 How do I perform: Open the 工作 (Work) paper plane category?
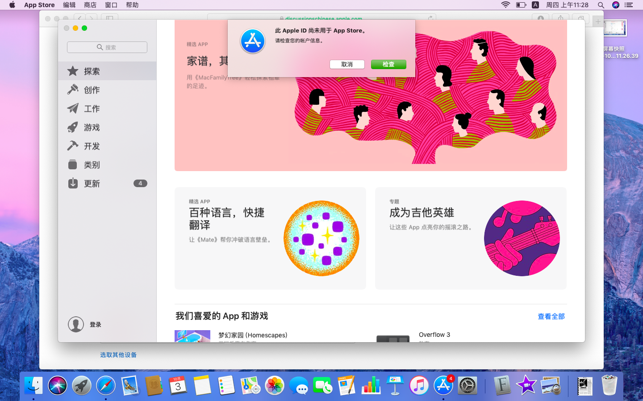click(92, 109)
